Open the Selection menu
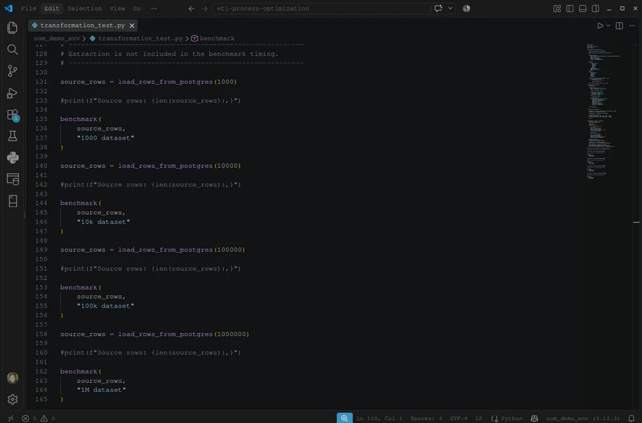The width and height of the screenshot is (642, 423). pyautogui.click(x=85, y=9)
